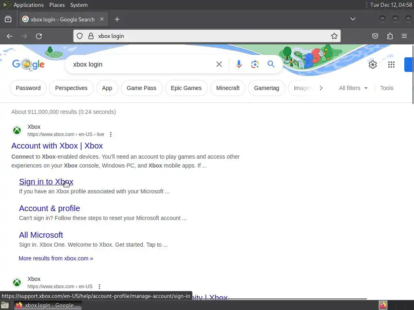Show more filter chips with right chevron
The height and width of the screenshot is (310, 414).
(321, 88)
